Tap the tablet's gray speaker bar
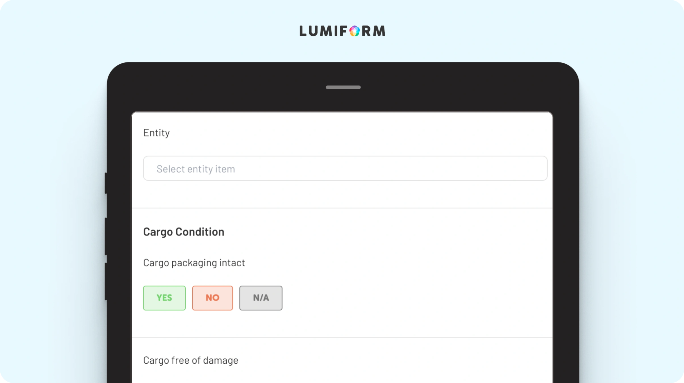The image size is (684, 383). 343,87
